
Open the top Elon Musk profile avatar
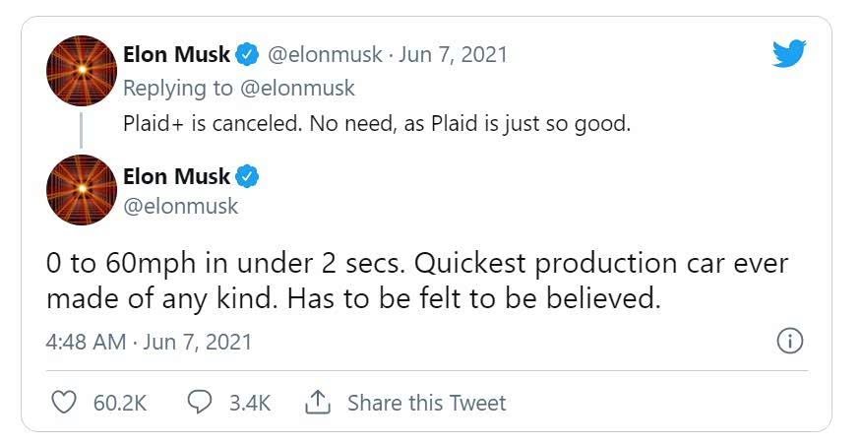(x=82, y=71)
